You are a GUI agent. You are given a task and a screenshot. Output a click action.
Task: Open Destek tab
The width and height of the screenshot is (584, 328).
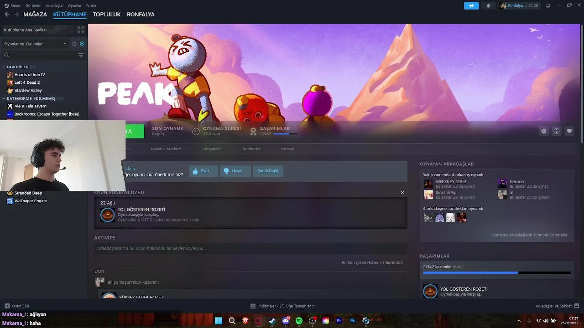[x=287, y=149]
